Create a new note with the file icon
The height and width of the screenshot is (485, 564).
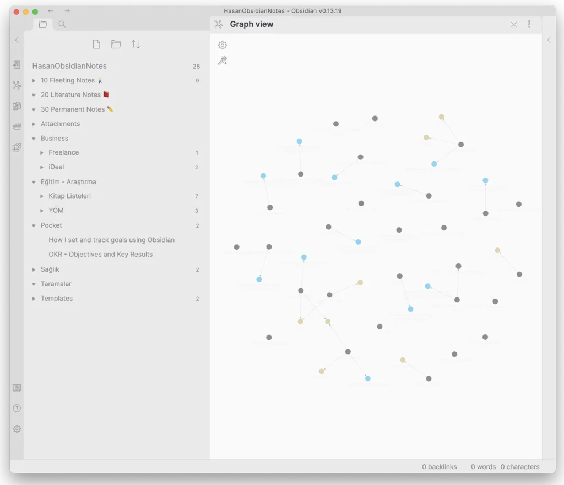click(96, 45)
